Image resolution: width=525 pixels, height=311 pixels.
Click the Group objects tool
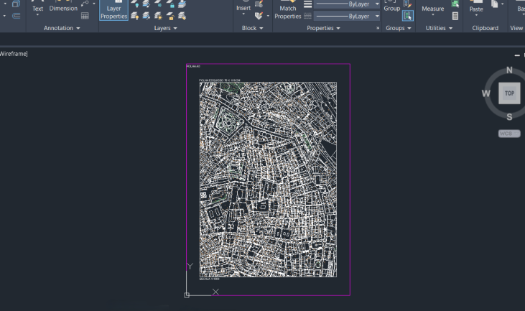coord(391,7)
